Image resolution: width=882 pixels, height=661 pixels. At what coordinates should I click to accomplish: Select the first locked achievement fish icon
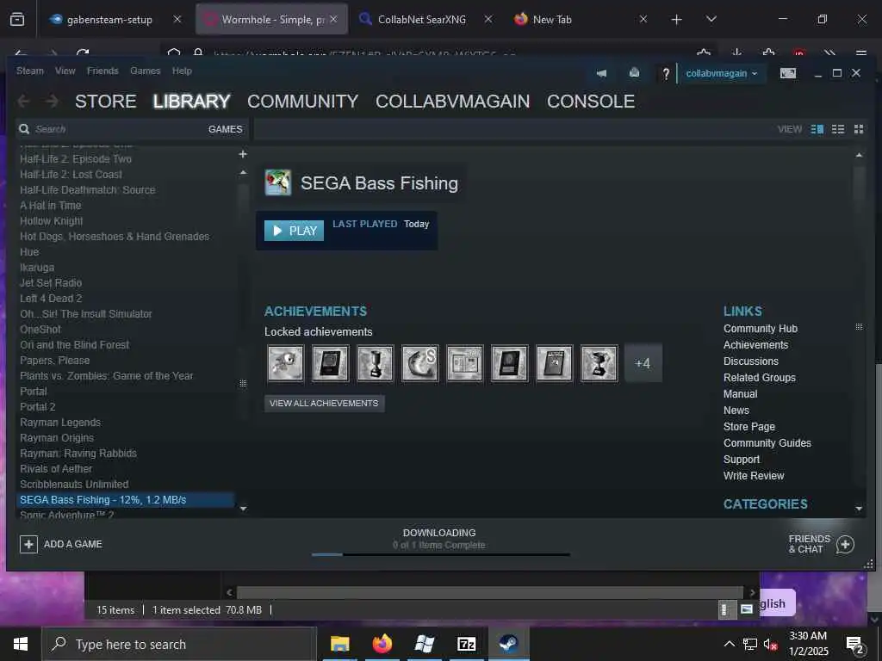[x=286, y=363]
